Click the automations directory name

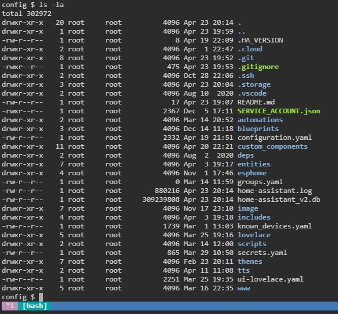pyautogui.click(x=260, y=120)
